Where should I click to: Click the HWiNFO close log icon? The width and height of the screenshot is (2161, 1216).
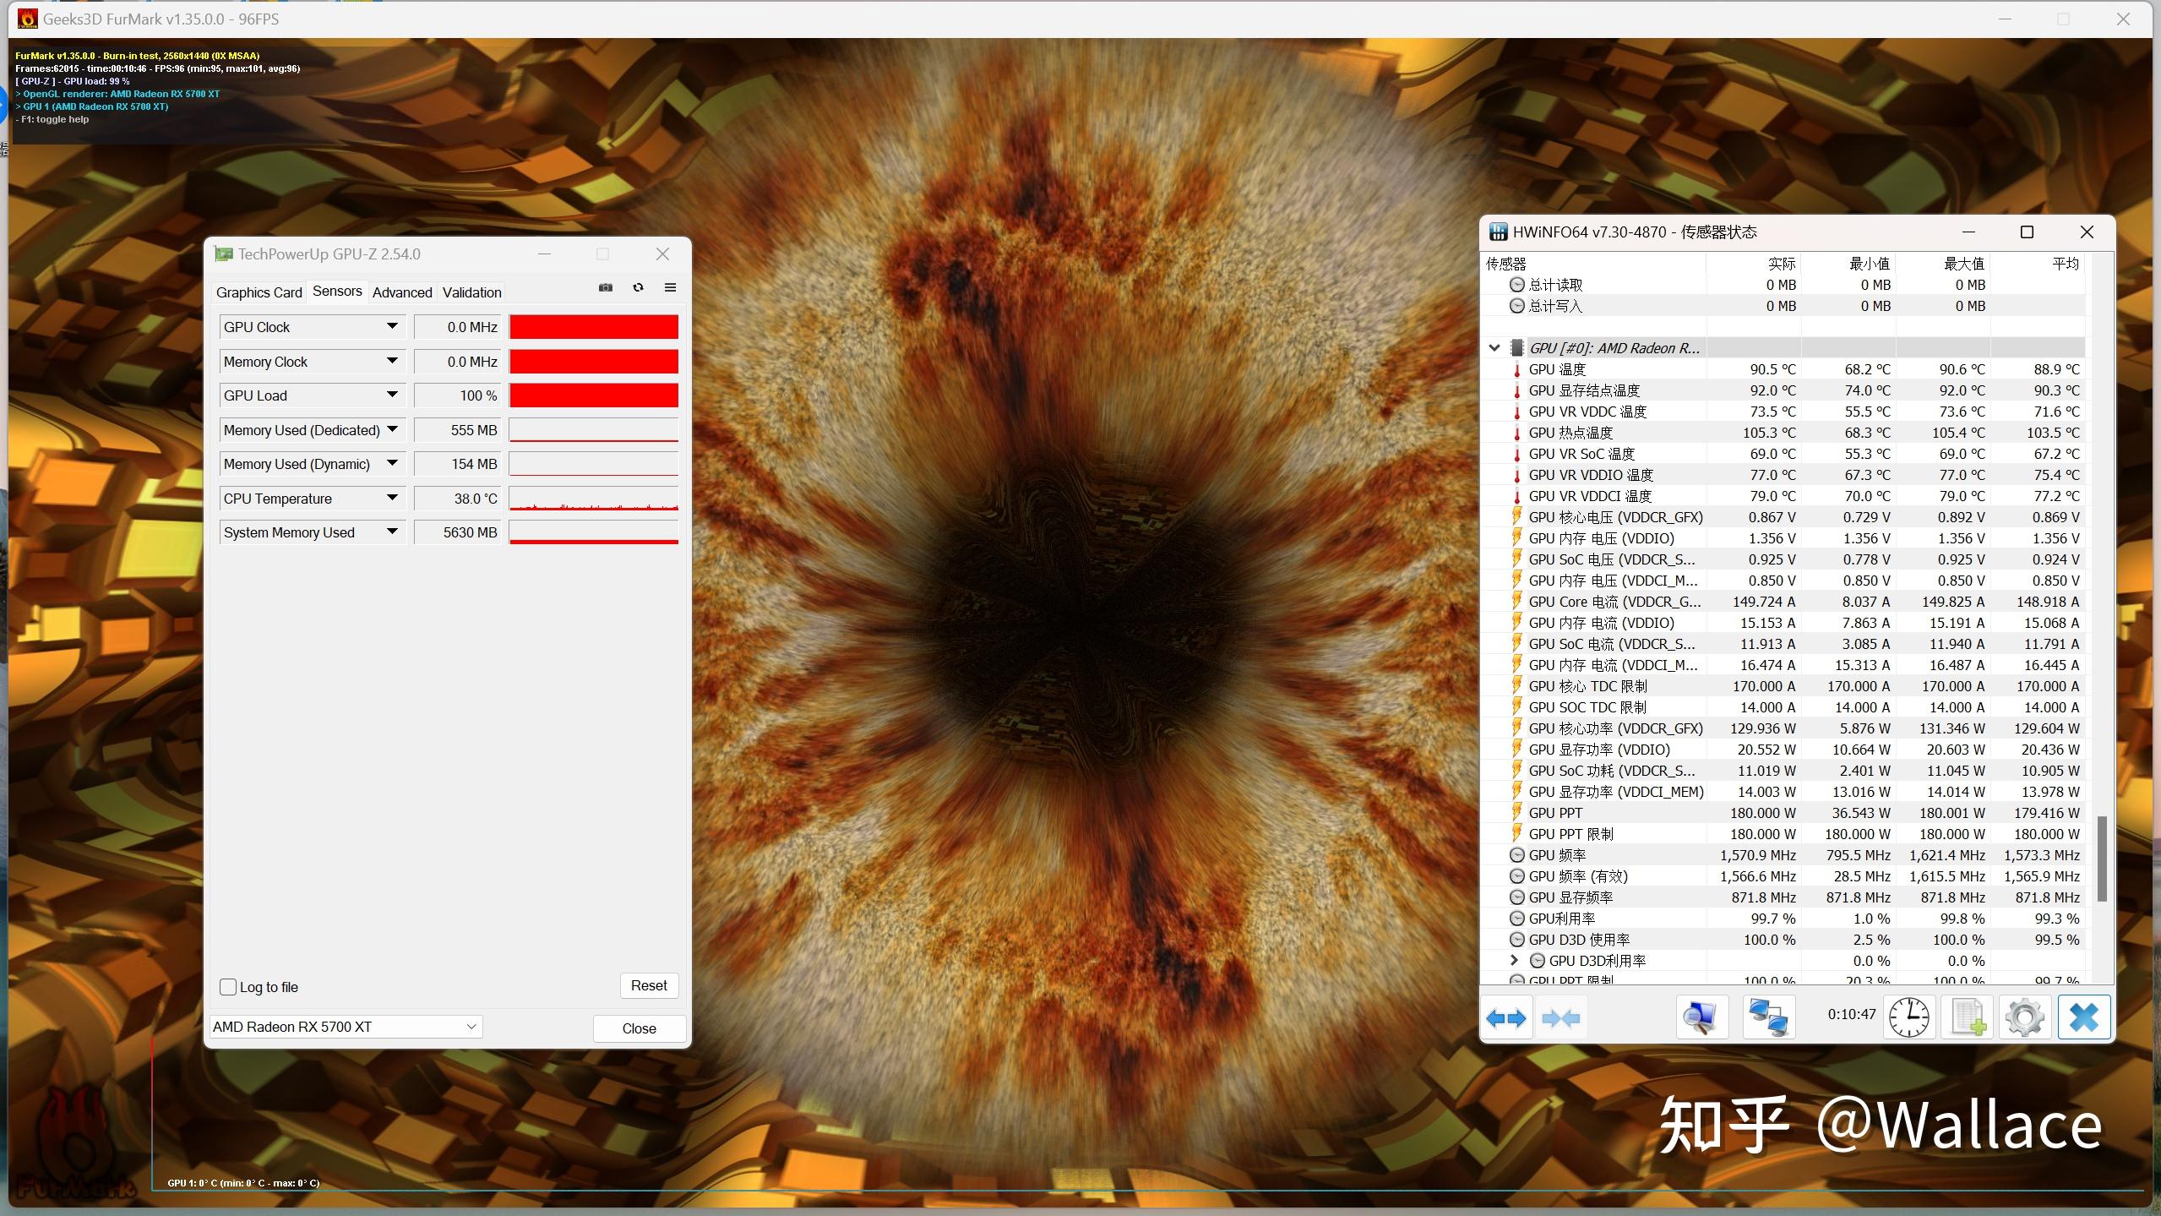[2084, 1017]
